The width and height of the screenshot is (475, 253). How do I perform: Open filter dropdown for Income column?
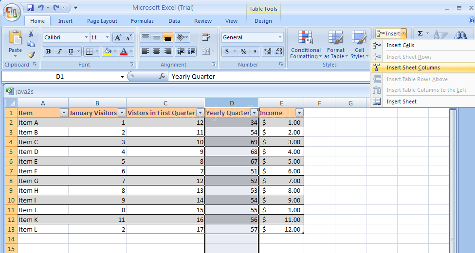(299, 113)
